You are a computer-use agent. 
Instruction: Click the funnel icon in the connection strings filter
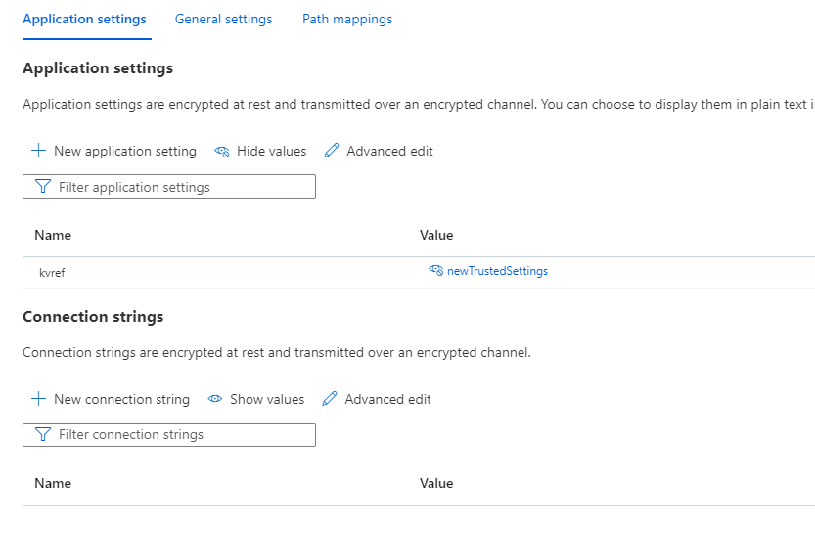[x=42, y=434]
